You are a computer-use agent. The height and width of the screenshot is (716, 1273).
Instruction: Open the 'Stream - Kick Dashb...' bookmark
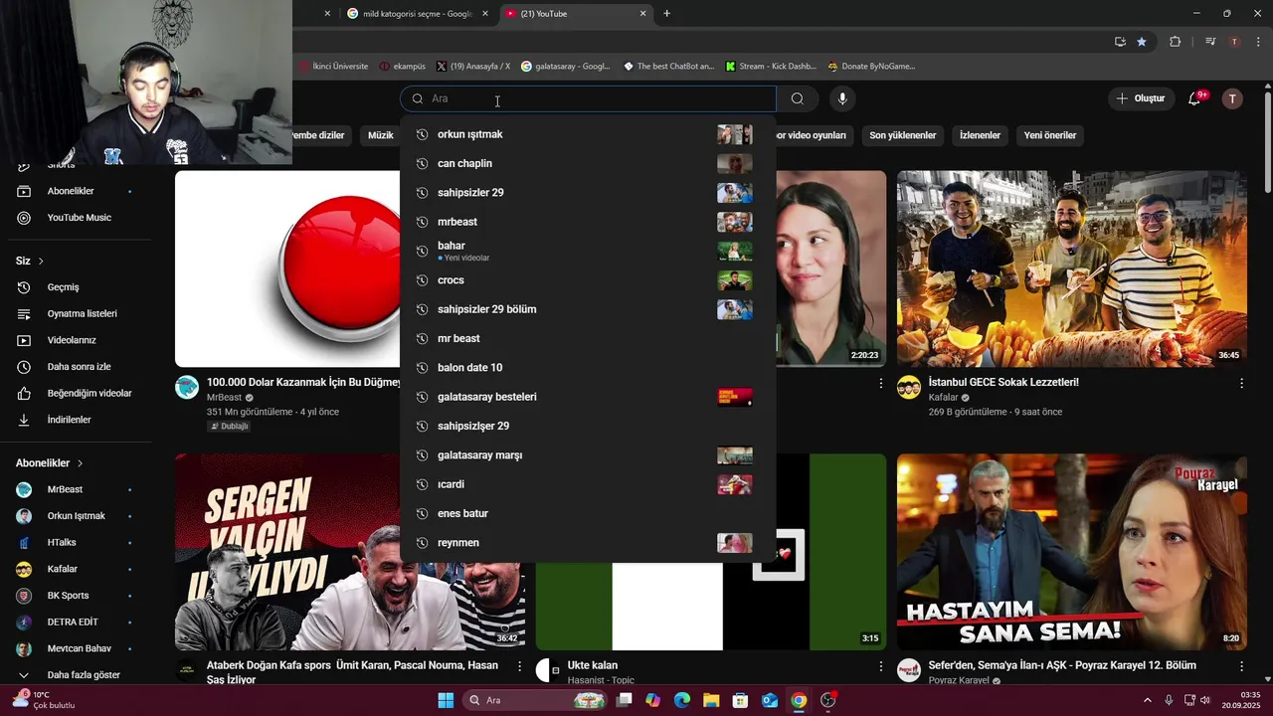pyautogui.click(x=771, y=67)
